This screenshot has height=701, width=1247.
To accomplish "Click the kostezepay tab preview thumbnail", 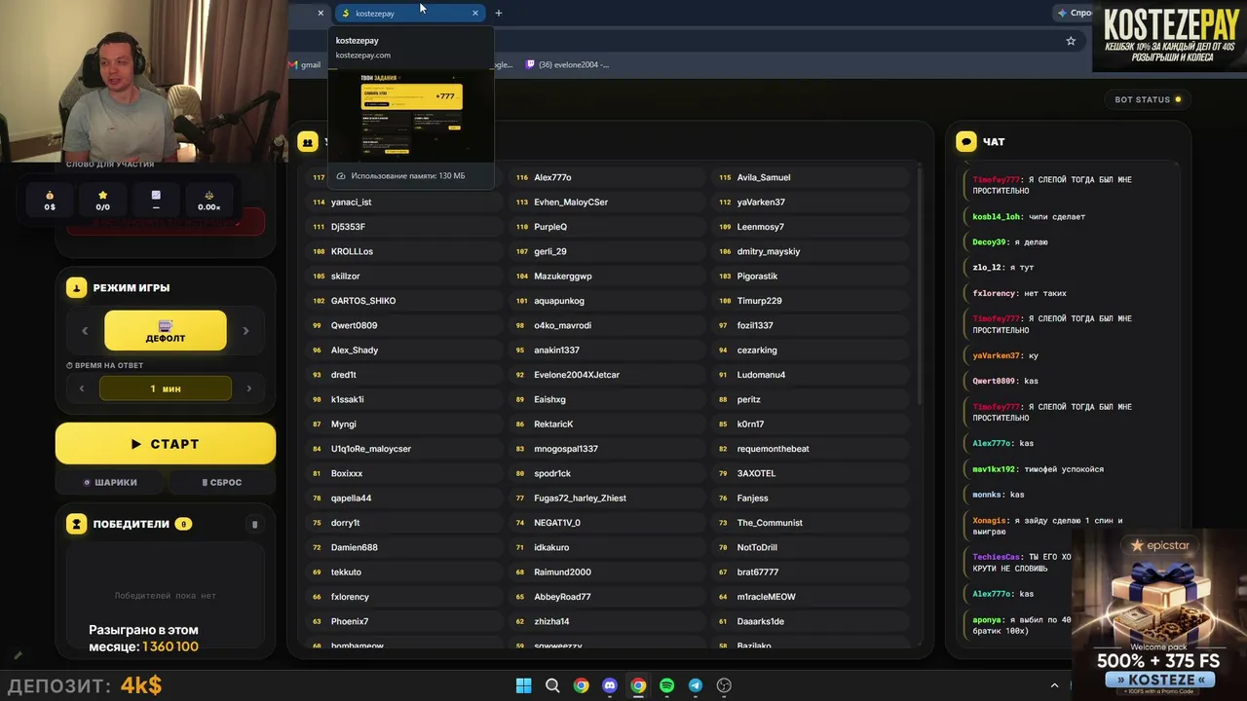I will (x=411, y=116).
